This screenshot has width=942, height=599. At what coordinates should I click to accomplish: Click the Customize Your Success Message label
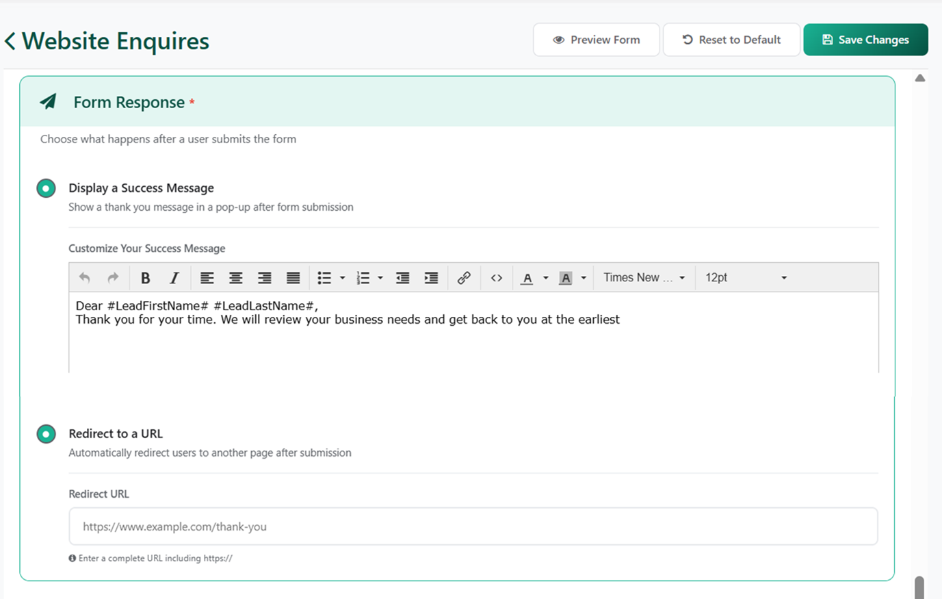pos(147,248)
